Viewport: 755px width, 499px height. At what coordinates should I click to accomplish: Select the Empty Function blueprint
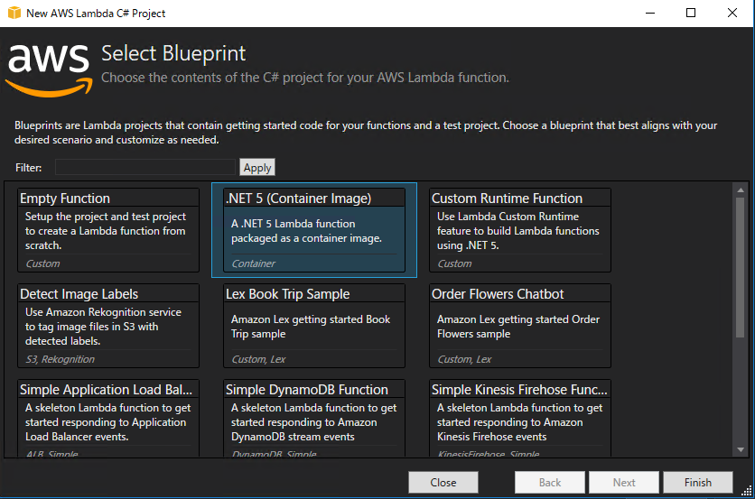108,230
